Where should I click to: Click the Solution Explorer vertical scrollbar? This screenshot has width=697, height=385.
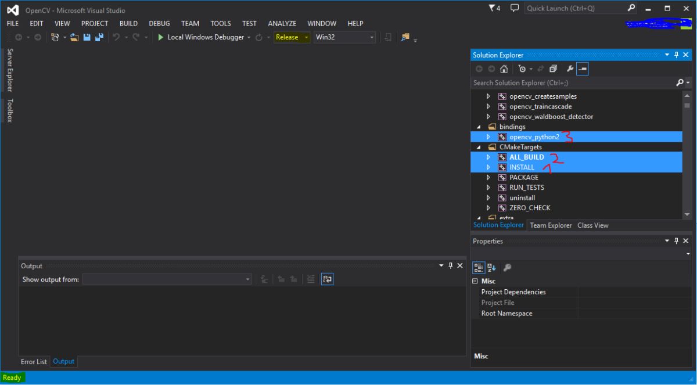(x=688, y=154)
